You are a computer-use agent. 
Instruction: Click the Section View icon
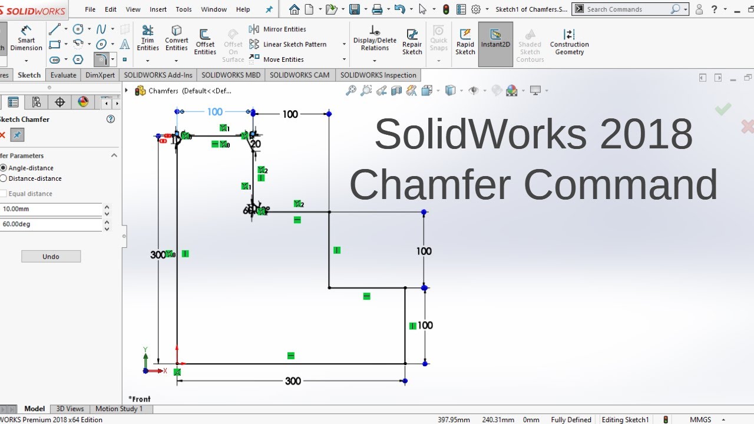(x=396, y=91)
